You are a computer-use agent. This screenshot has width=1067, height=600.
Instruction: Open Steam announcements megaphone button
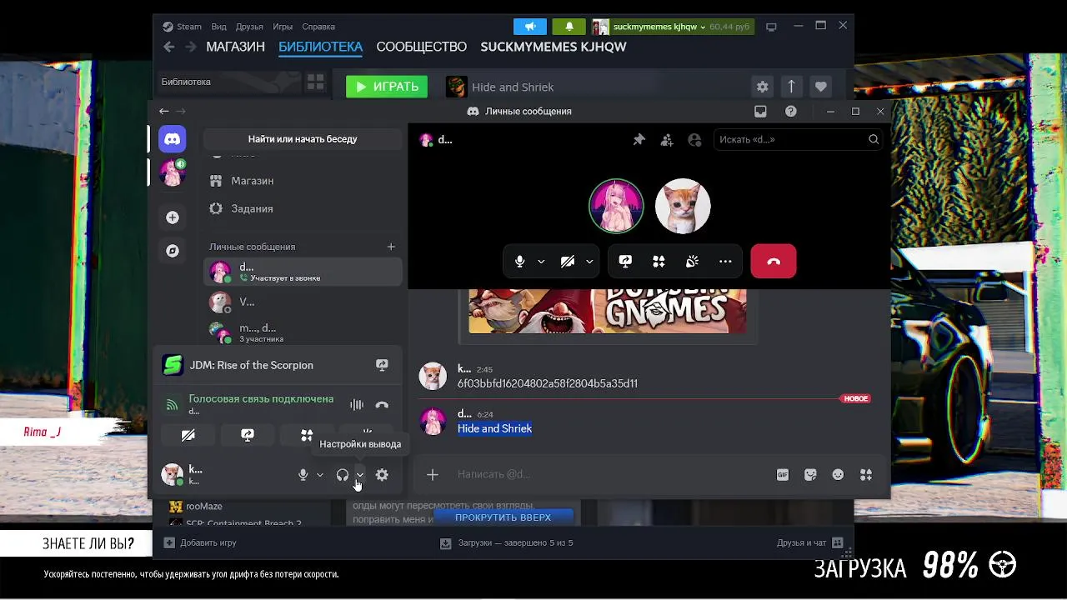(530, 27)
